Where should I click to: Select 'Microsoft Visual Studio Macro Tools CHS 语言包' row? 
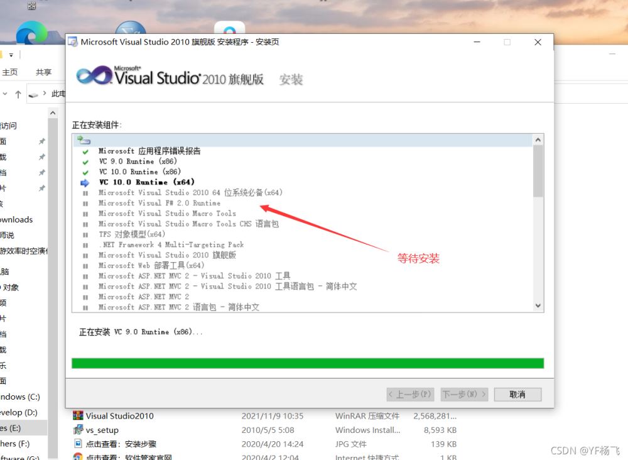188,224
